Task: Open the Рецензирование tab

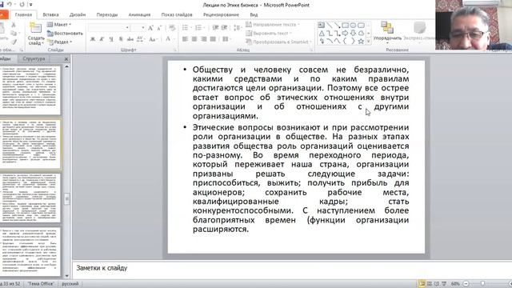Action: [221, 14]
